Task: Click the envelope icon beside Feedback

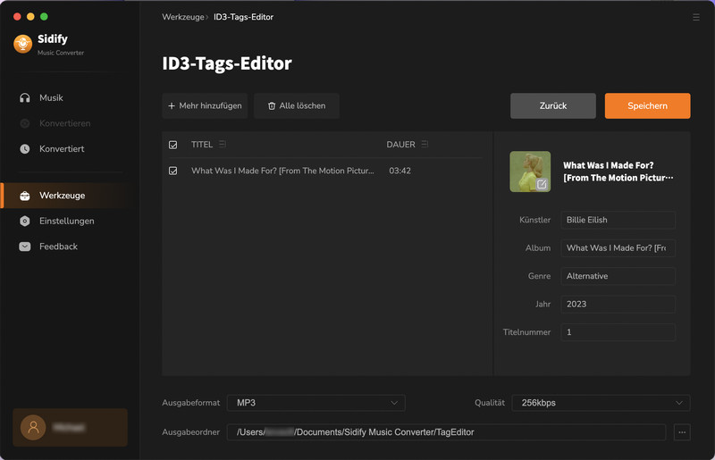Action: coord(25,247)
